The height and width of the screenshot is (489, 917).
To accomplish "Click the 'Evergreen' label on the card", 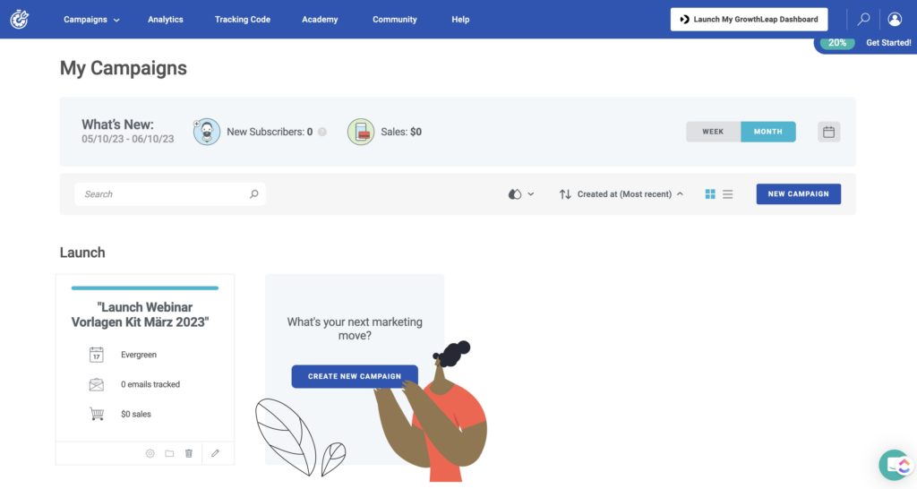I will (139, 355).
